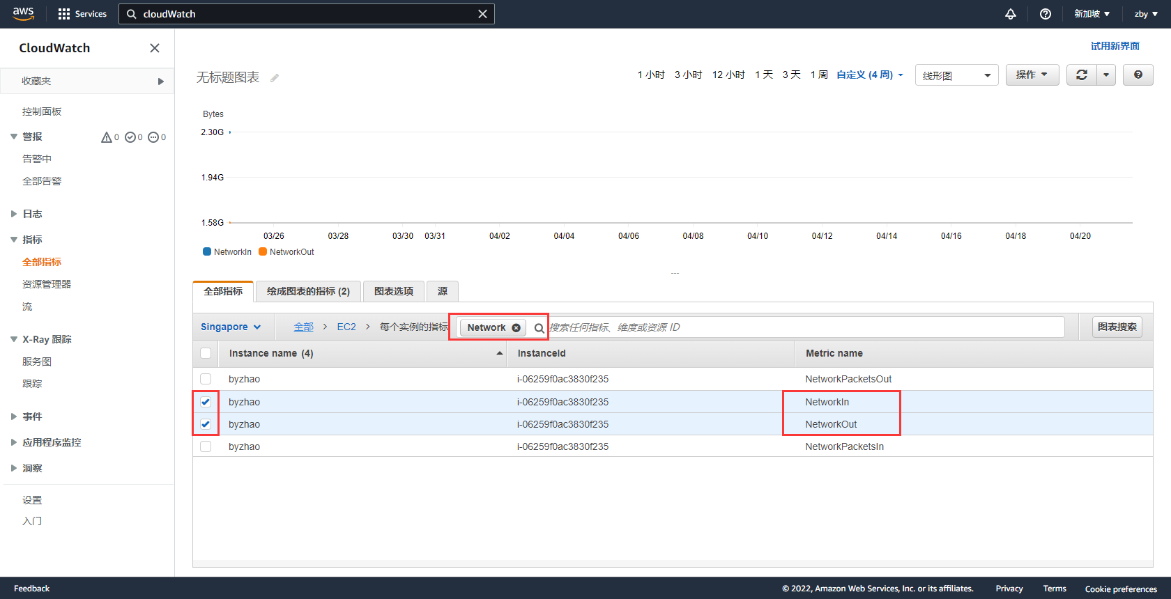Image resolution: width=1171 pixels, height=599 pixels.
Task: Open the help question mark menu
Action: 1046,14
